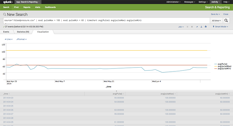
Task: Click Wed Jun 4 axis label
Action: pyautogui.click(x=157, y=81)
